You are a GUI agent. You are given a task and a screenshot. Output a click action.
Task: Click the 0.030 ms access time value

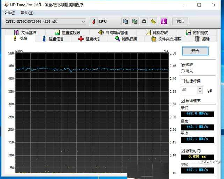(x=197, y=157)
